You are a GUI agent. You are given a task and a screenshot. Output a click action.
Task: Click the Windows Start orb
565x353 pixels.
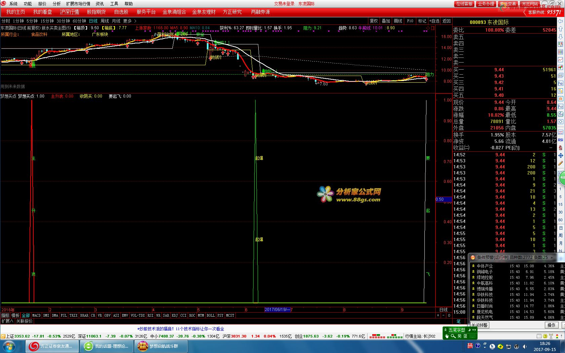pos(8,346)
